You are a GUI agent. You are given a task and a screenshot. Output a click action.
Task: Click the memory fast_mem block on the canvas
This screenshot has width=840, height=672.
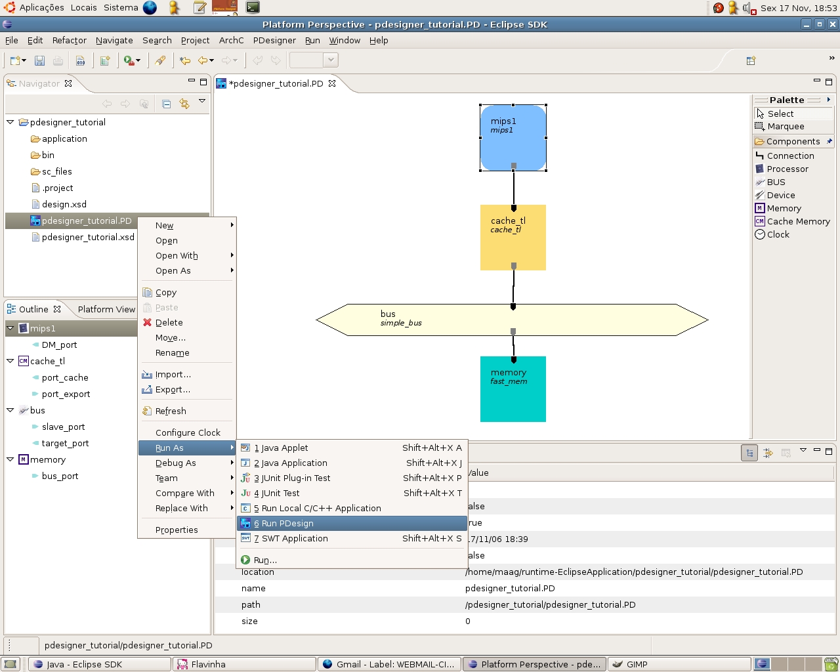pos(513,389)
